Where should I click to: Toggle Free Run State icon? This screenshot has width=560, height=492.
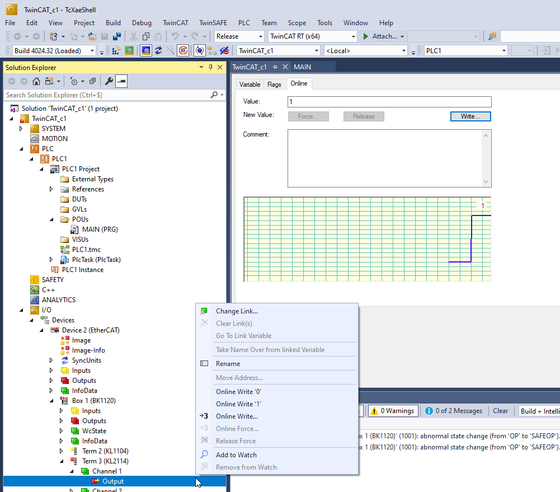click(x=183, y=51)
